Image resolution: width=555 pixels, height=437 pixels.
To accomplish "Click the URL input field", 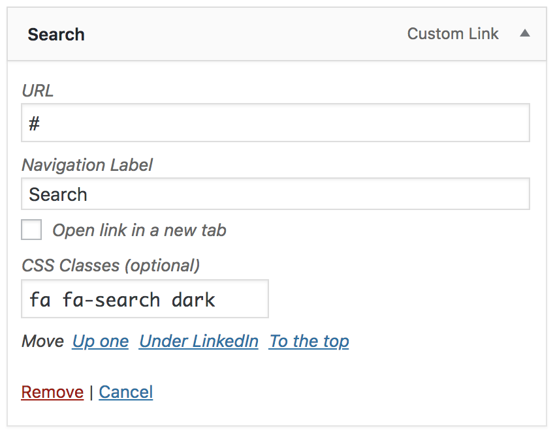I will pos(275,123).
